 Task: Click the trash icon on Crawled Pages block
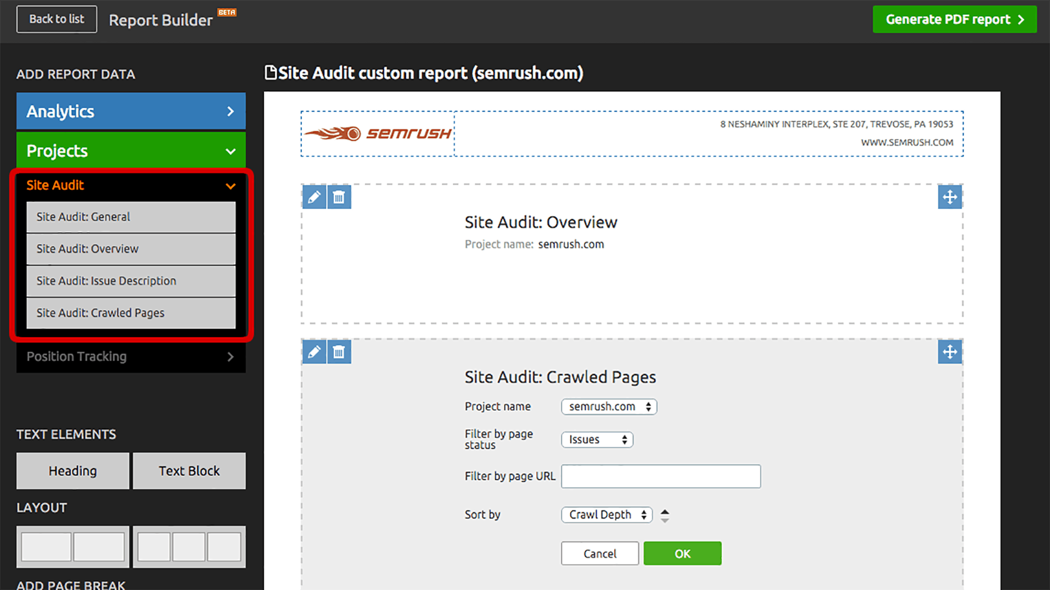[x=339, y=352]
